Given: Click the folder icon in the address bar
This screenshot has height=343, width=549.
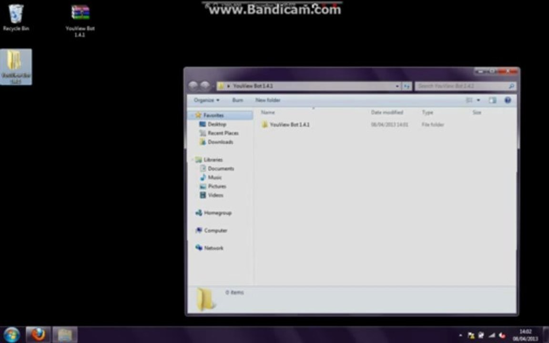Looking at the screenshot, I should [221, 86].
